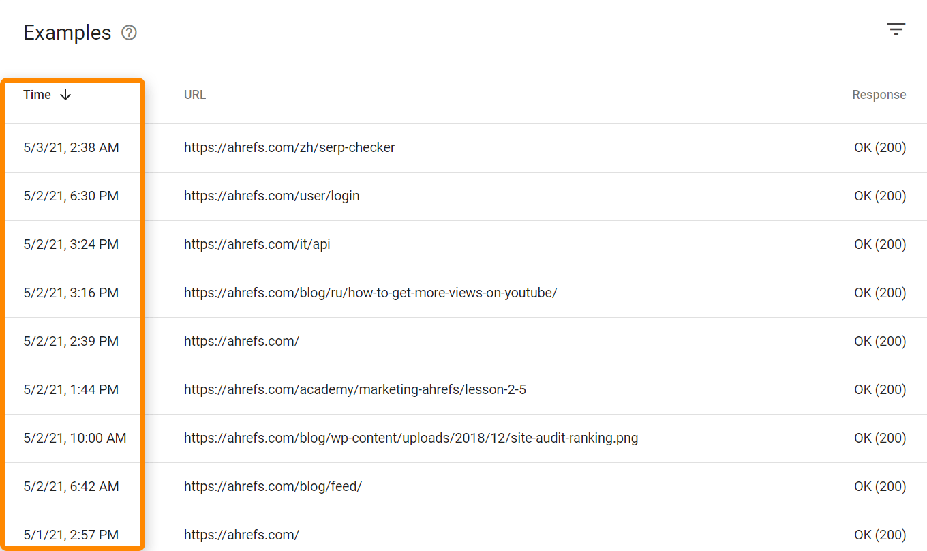Open the filter icon at top right
The image size is (927, 551).
pos(896,29)
